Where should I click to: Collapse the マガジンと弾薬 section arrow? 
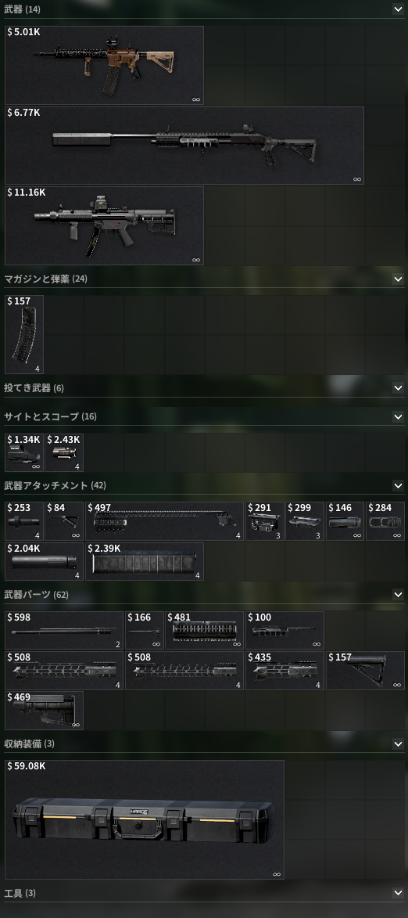pos(398,279)
